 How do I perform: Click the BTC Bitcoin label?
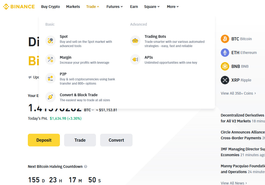[241, 39]
